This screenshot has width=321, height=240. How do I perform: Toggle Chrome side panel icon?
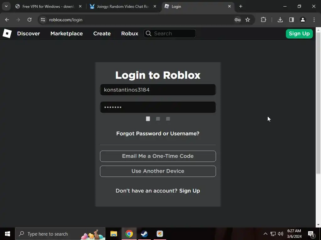pyautogui.click(x=292, y=20)
